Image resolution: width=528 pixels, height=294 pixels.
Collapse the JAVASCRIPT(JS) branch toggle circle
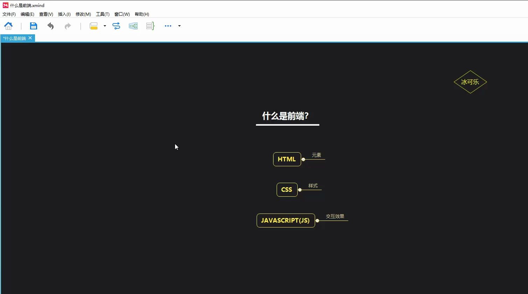click(x=317, y=220)
